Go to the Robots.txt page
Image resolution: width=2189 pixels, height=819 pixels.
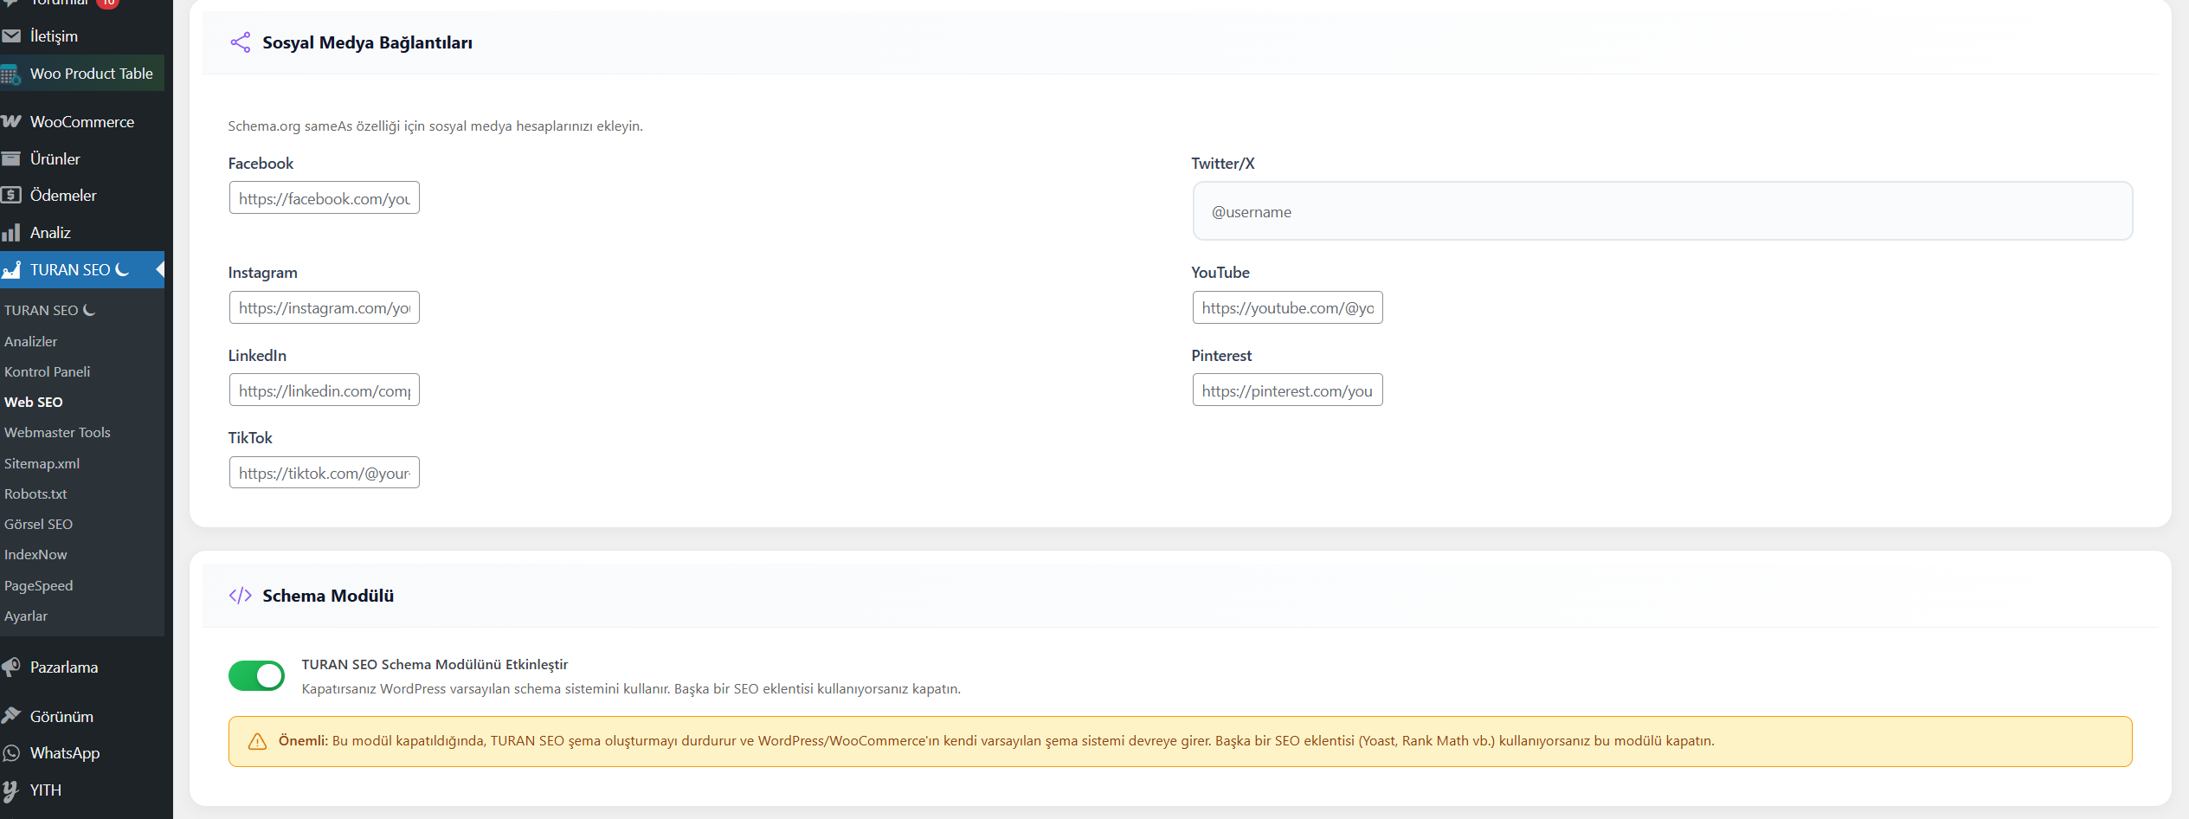pos(35,494)
